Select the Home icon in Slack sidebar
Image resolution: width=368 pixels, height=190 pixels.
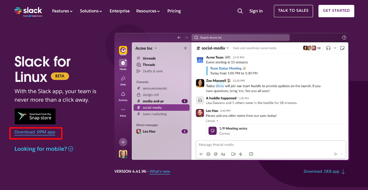(123, 63)
